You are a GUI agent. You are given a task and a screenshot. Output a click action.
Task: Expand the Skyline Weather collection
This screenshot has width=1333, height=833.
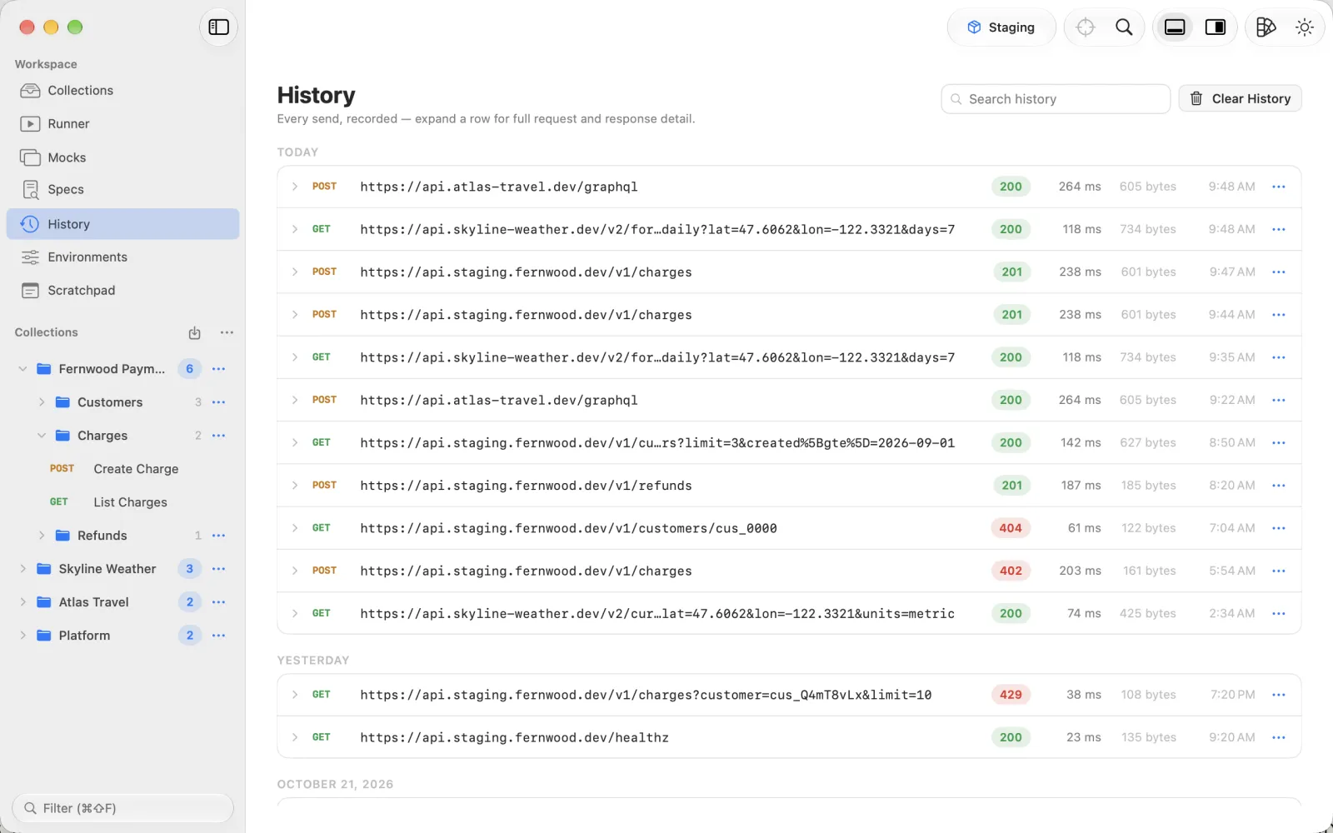click(x=22, y=569)
